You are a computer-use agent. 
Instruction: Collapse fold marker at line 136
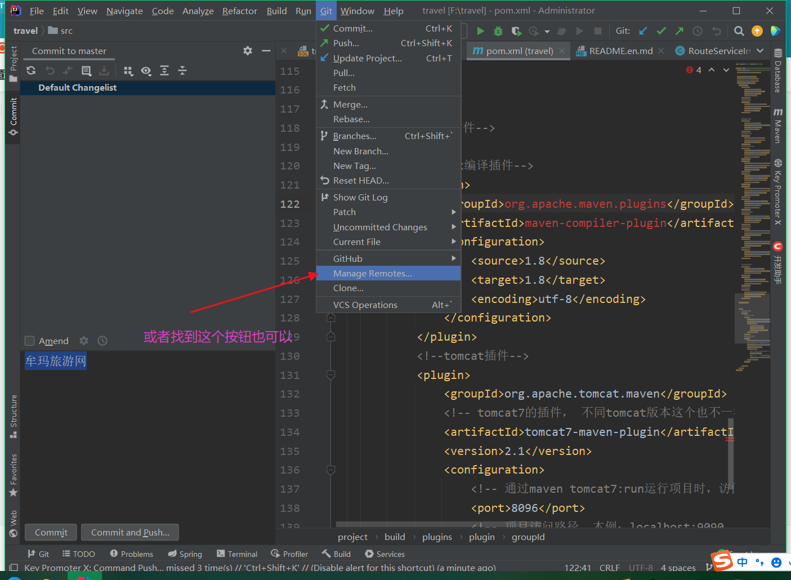pyautogui.click(x=331, y=470)
